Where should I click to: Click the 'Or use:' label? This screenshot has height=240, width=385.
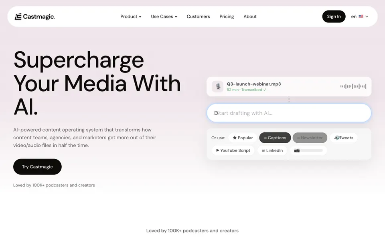[x=218, y=138]
